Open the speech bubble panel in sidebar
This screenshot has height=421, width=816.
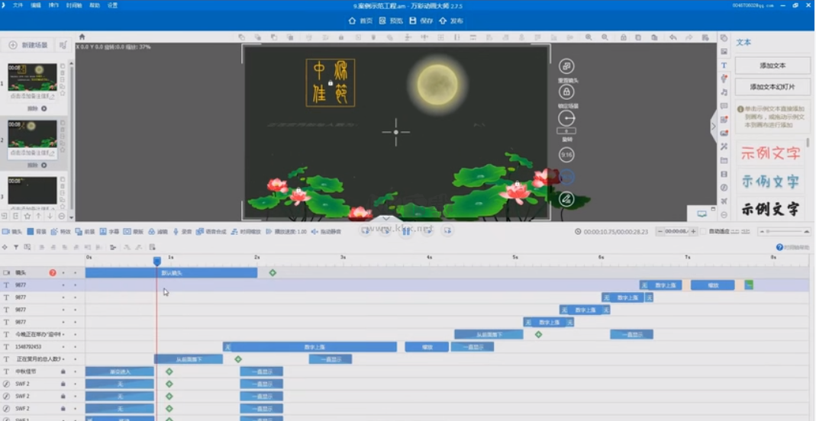pos(724,106)
